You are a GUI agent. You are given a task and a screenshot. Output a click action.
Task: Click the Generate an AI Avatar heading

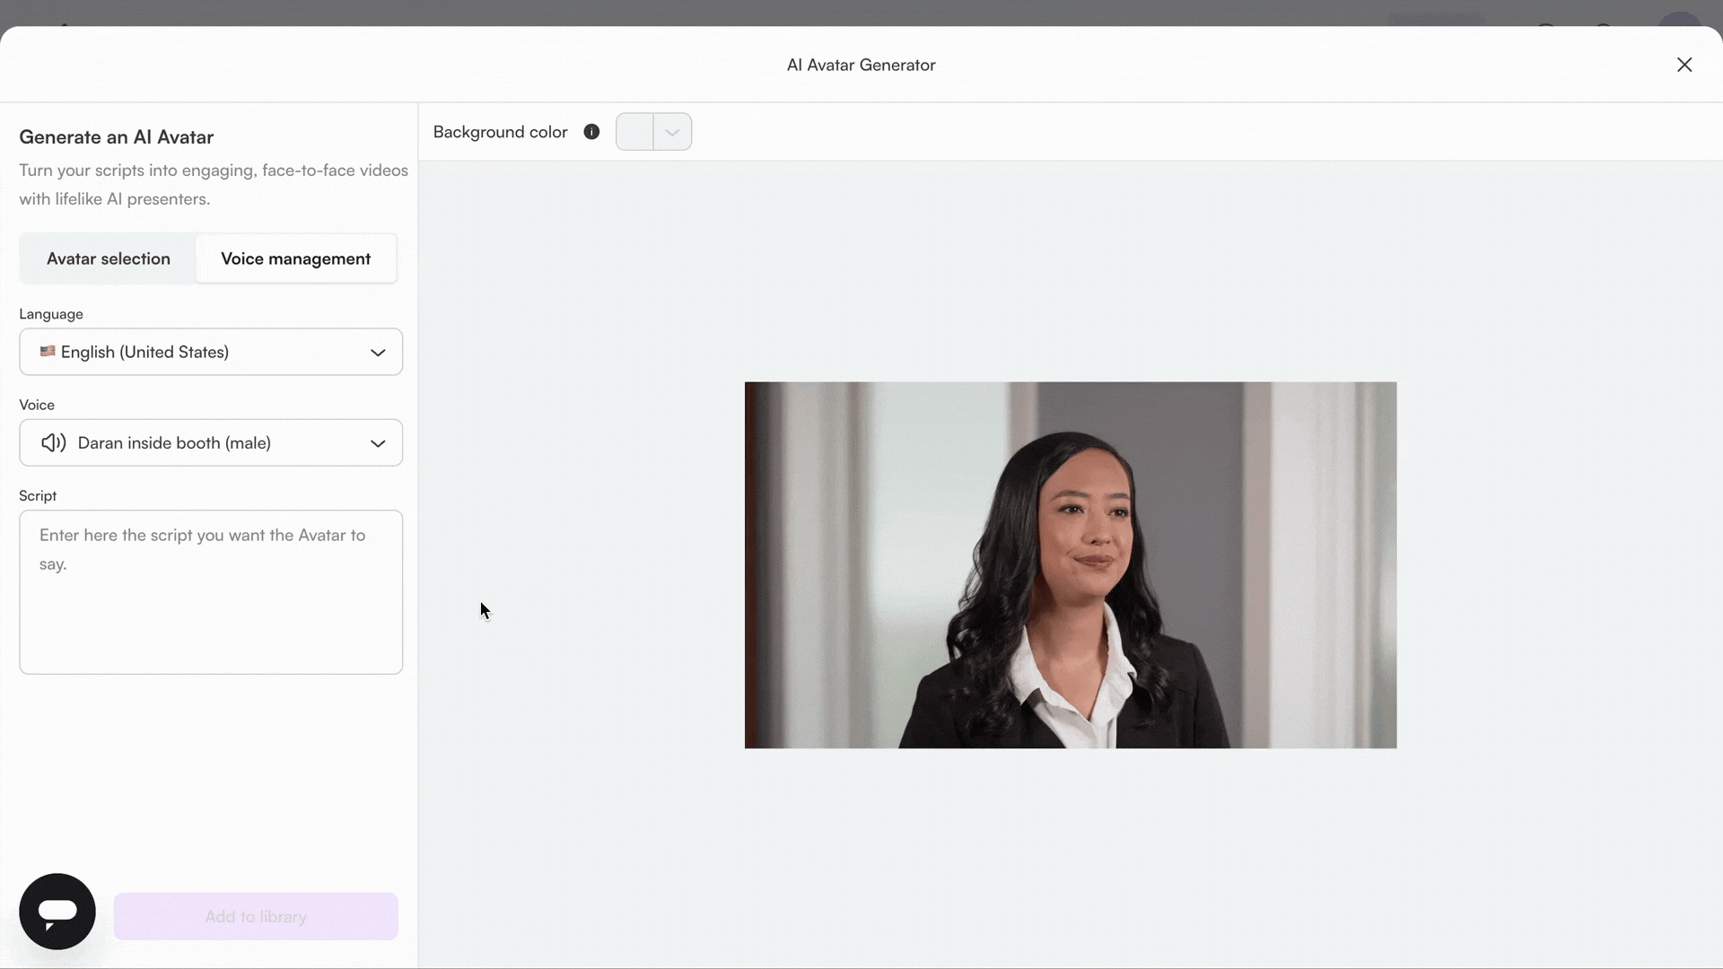117,137
